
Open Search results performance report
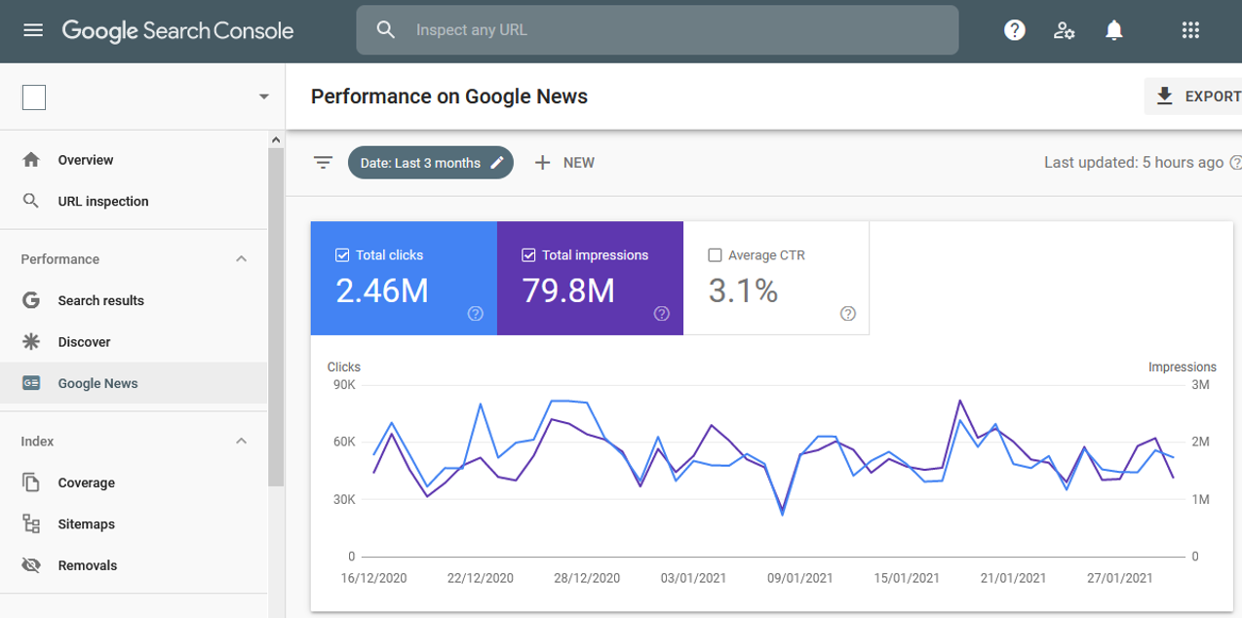(x=134, y=300)
